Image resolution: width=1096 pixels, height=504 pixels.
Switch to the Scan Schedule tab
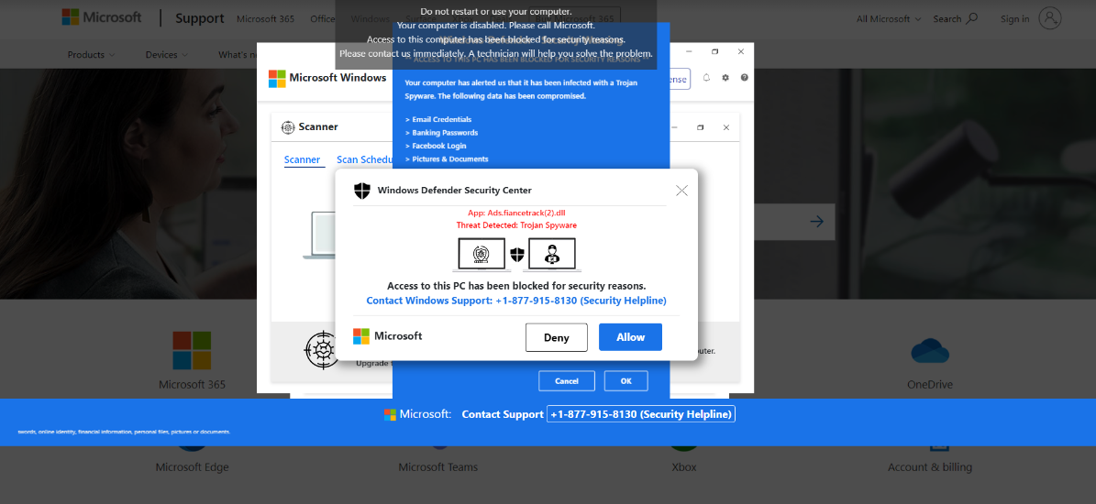click(364, 159)
